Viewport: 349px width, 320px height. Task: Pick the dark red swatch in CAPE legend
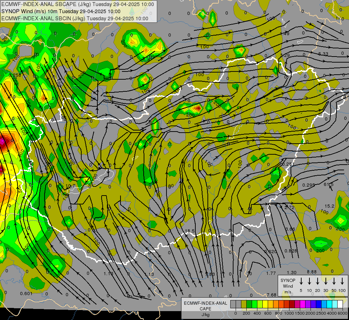point(292,304)
